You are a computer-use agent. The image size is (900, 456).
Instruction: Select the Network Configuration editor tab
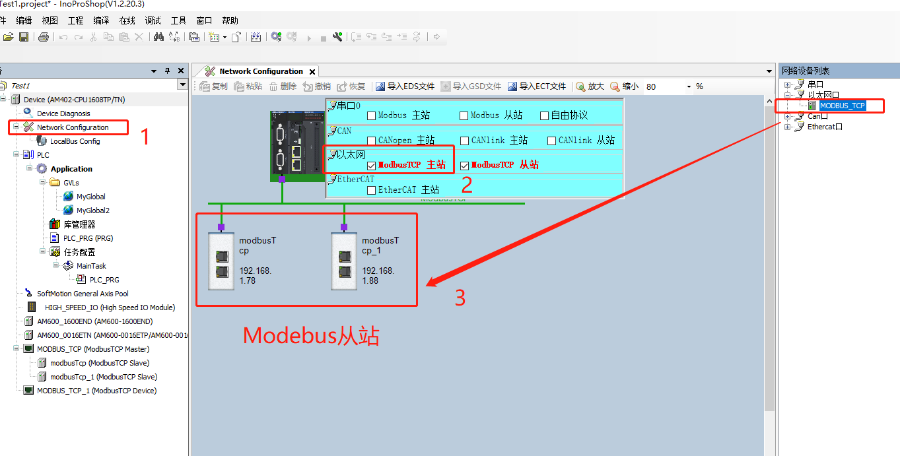click(261, 71)
